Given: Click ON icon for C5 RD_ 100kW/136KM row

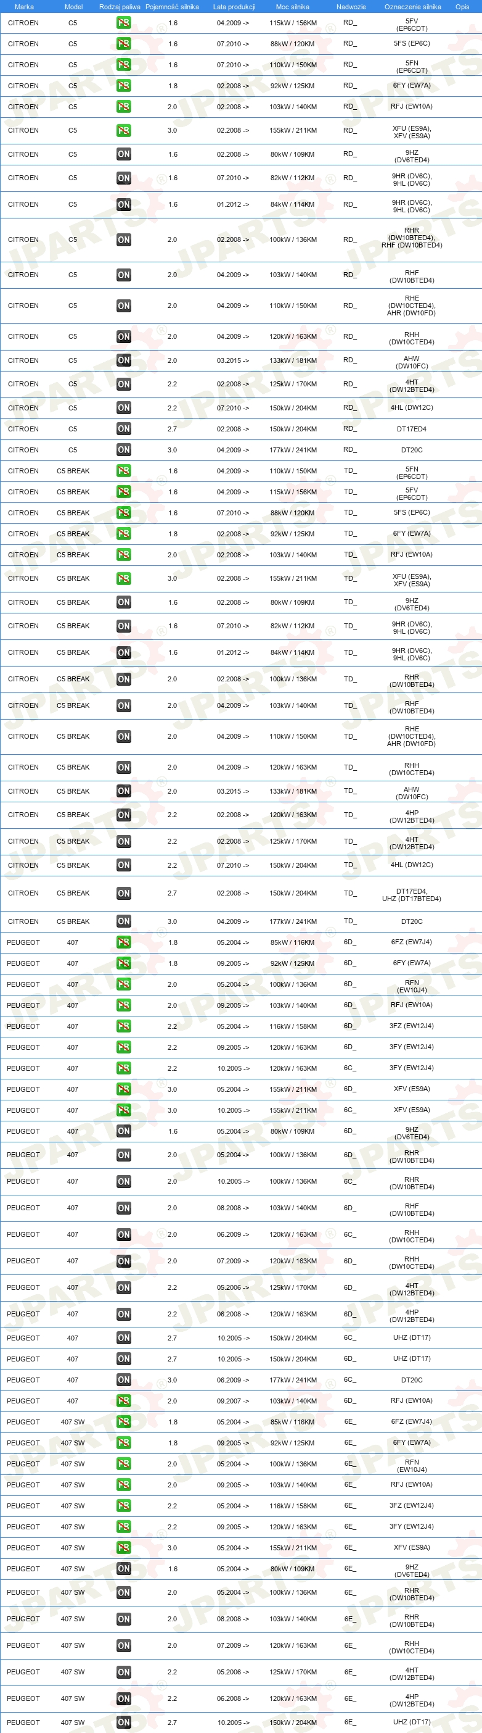Looking at the screenshot, I should click(124, 239).
